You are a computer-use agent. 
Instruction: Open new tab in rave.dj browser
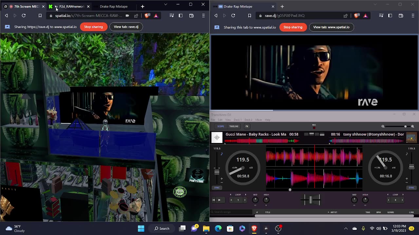[282, 6]
